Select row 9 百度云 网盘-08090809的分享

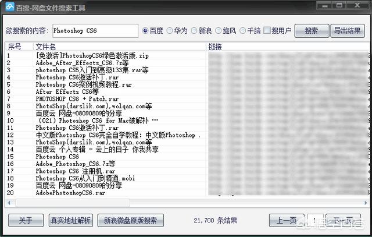click(187, 114)
